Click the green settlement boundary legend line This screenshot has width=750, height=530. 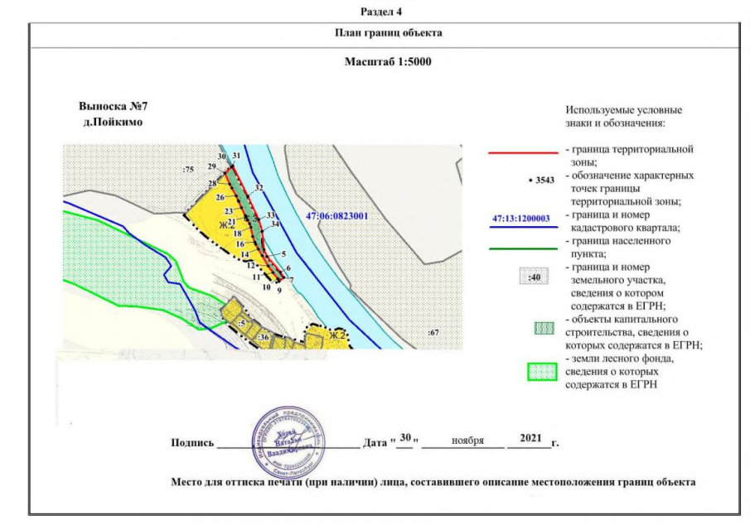(522, 248)
